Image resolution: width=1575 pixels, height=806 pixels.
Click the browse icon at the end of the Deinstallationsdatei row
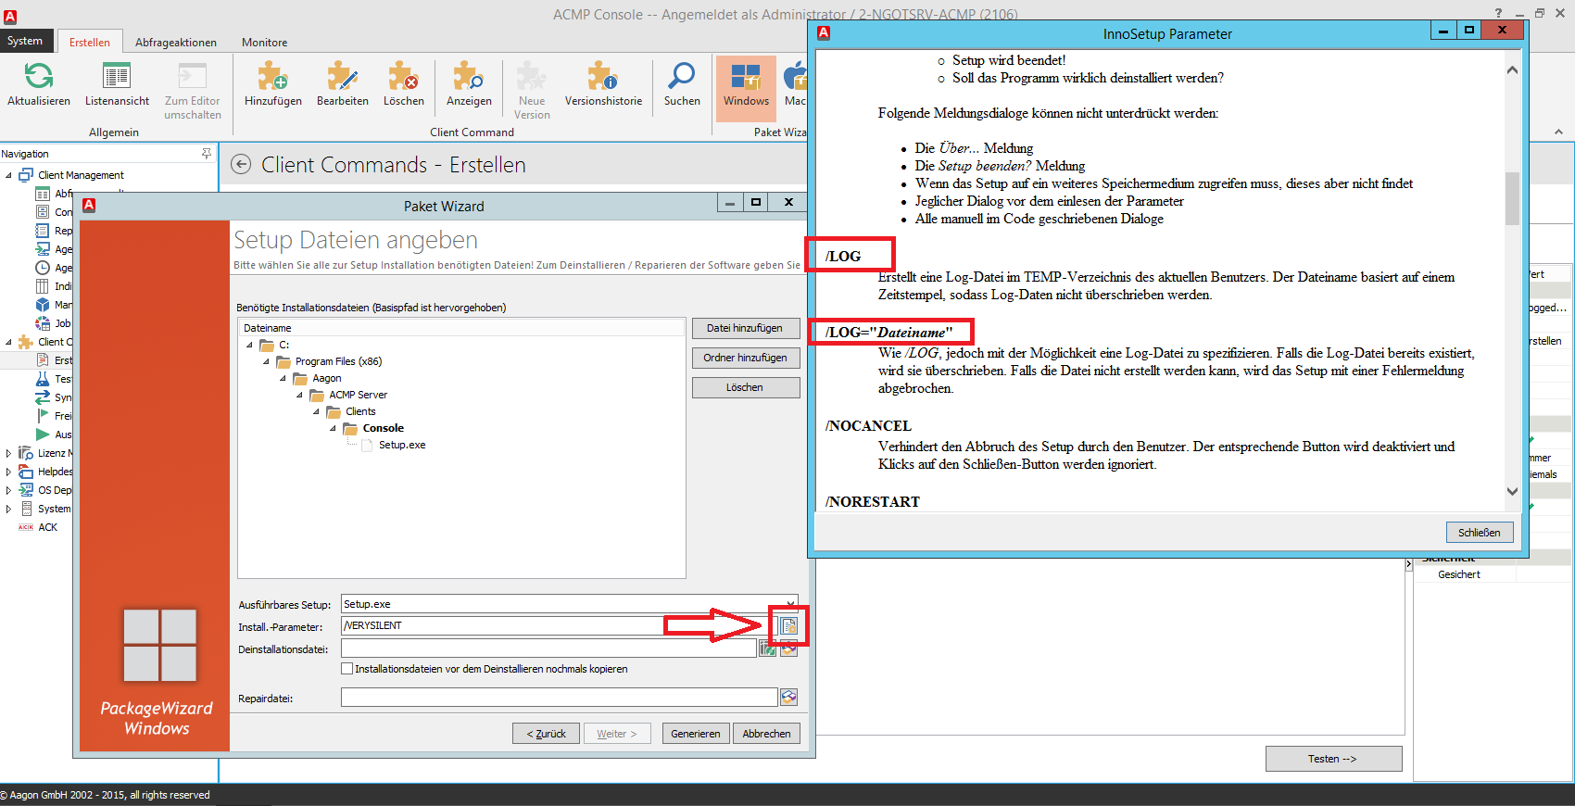tap(788, 649)
